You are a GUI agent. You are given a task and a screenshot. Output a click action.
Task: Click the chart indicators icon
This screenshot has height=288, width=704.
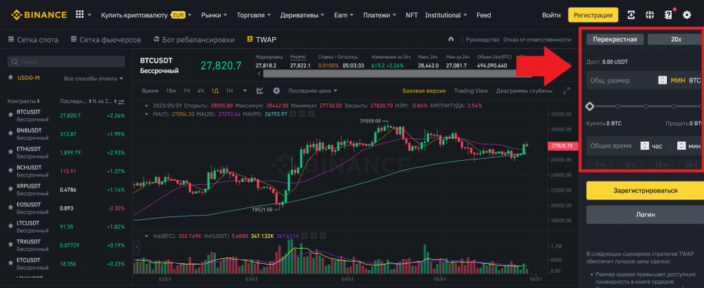coord(260,91)
